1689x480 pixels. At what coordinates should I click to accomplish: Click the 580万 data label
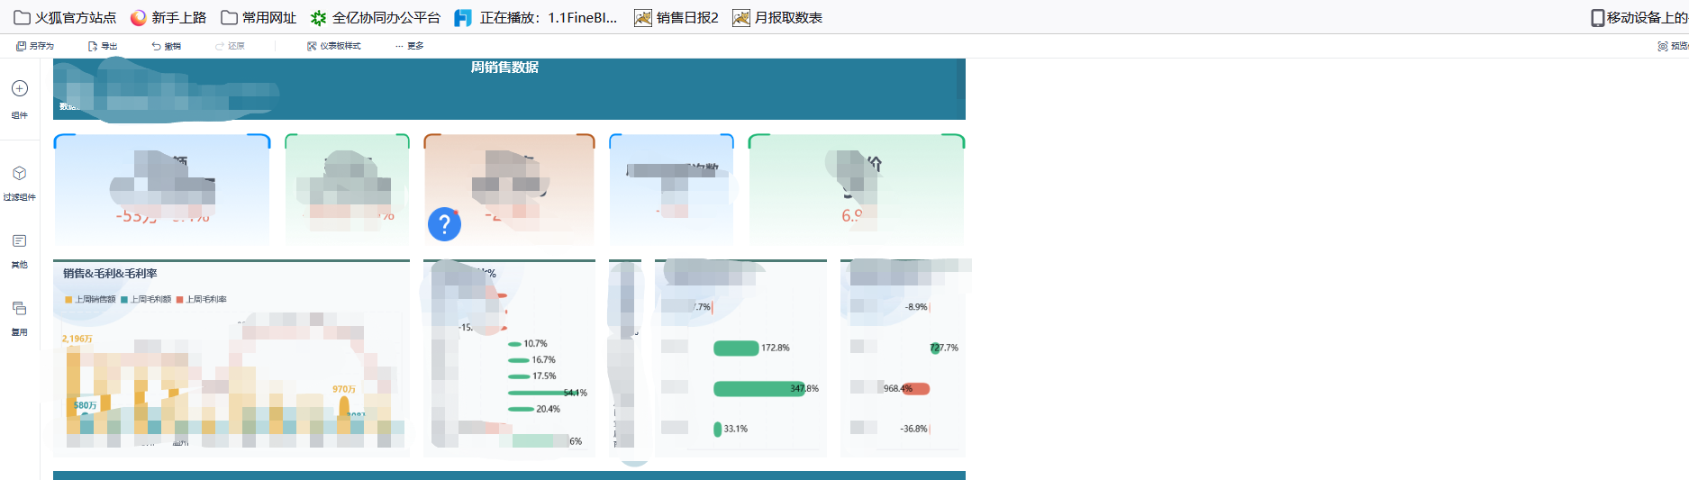(85, 405)
